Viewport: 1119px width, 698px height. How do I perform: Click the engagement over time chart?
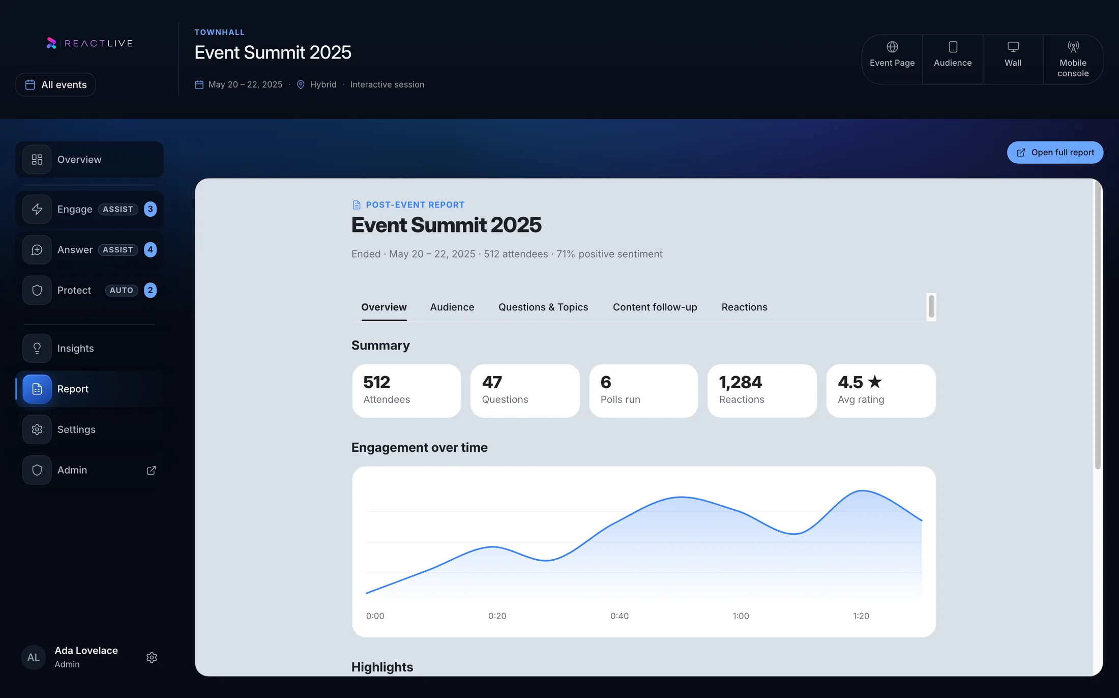click(643, 551)
